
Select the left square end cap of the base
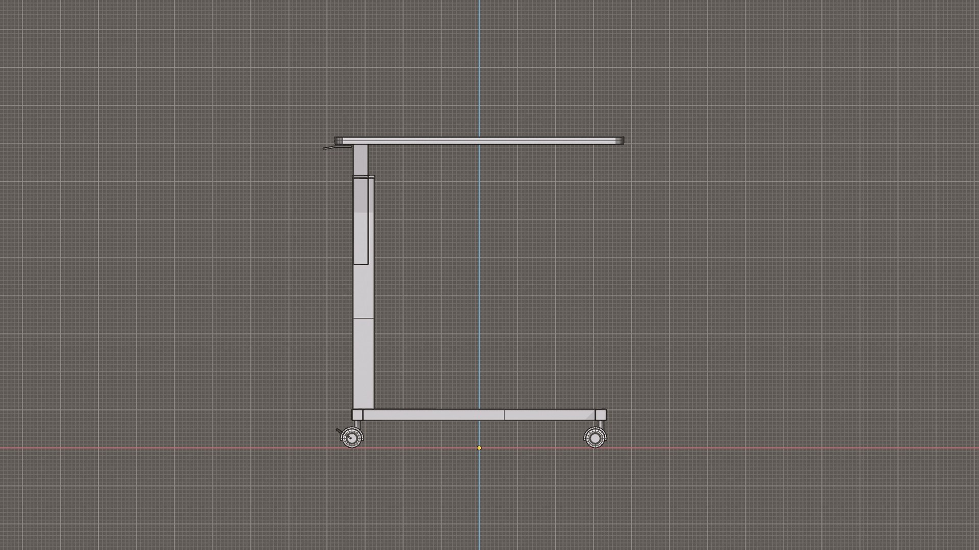click(357, 415)
